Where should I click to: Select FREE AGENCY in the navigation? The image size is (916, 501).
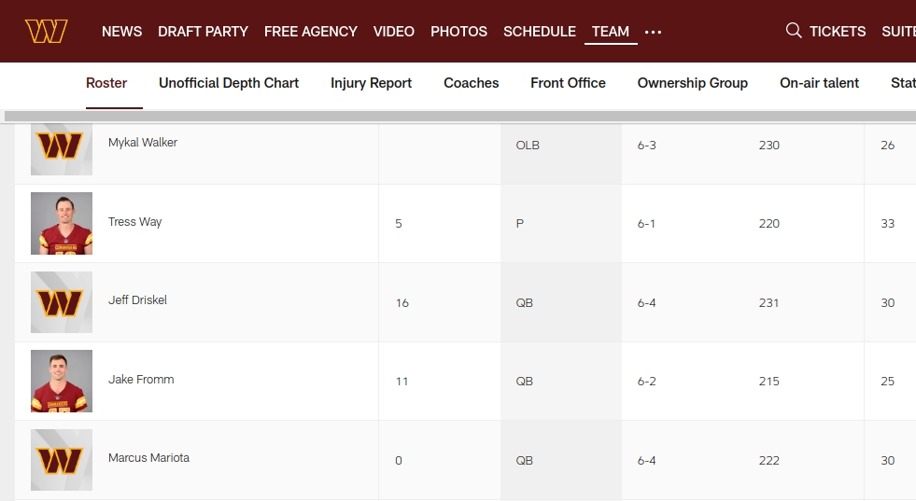[310, 32]
